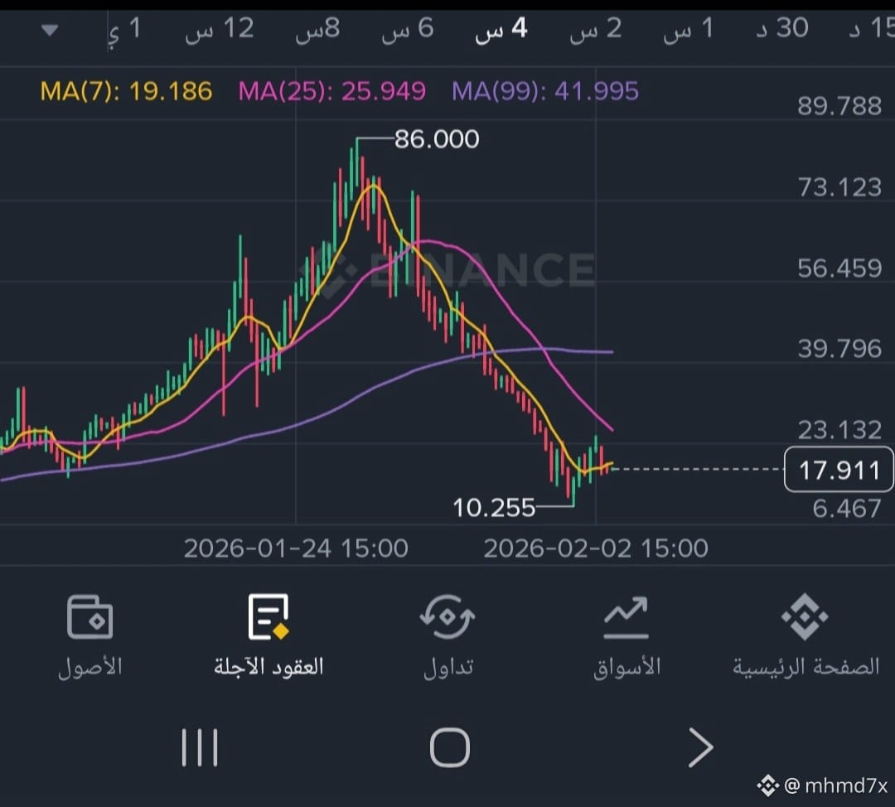Image resolution: width=895 pixels, height=807 pixels.
Task: Click the 2026-02-02 15:00 date label
Action: click(595, 548)
